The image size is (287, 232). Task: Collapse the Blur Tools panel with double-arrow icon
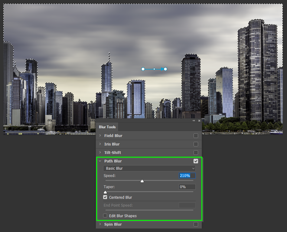(x=194, y=121)
